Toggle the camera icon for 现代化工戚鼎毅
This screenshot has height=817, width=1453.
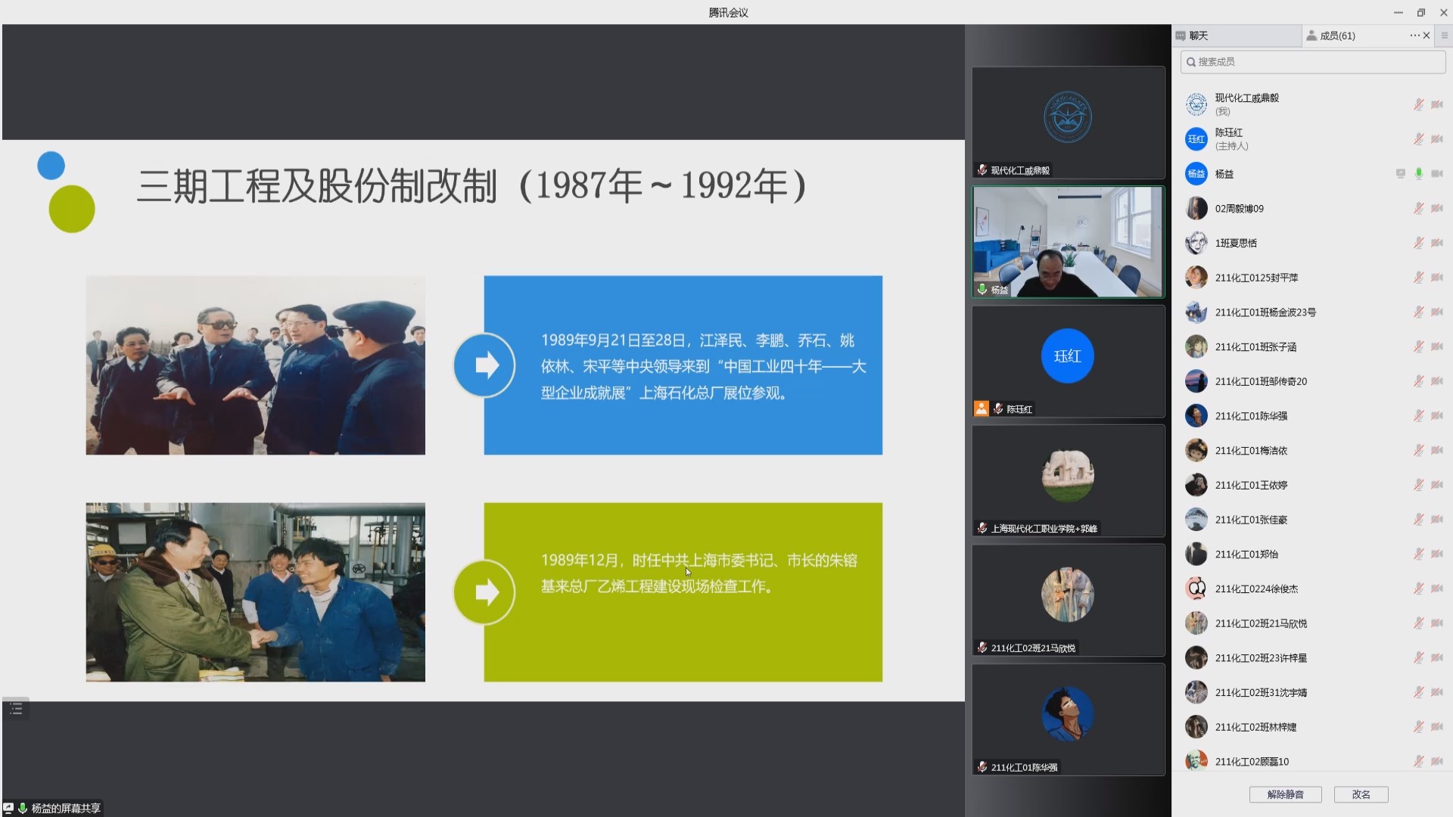coord(1437,104)
